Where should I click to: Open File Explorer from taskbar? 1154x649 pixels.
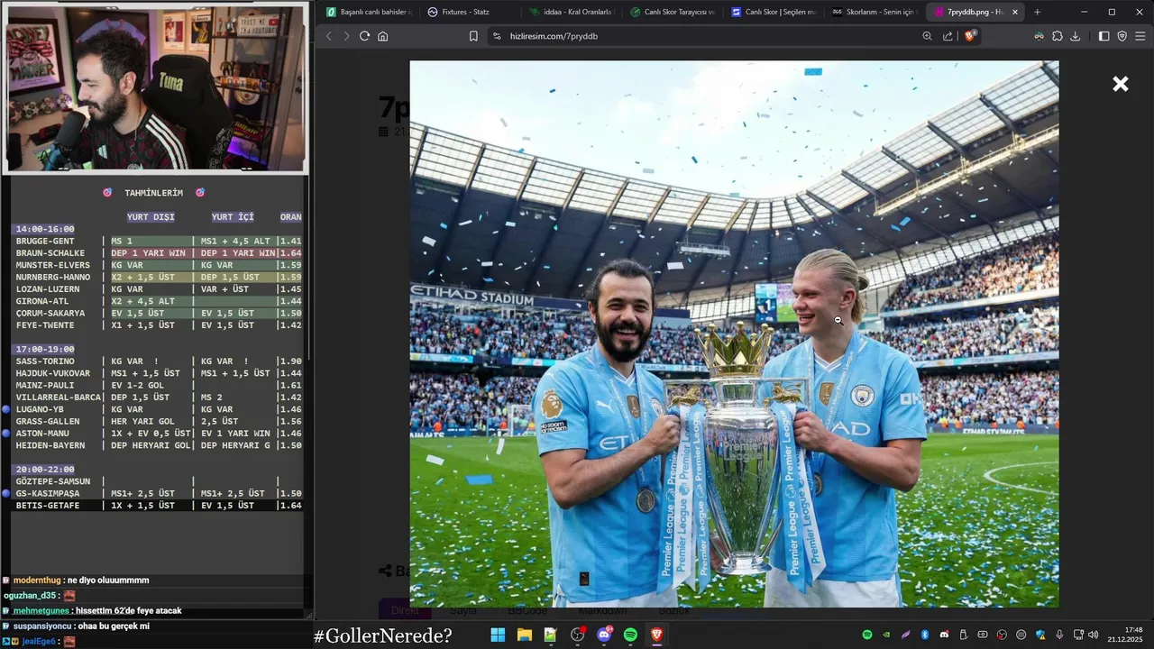point(524,635)
